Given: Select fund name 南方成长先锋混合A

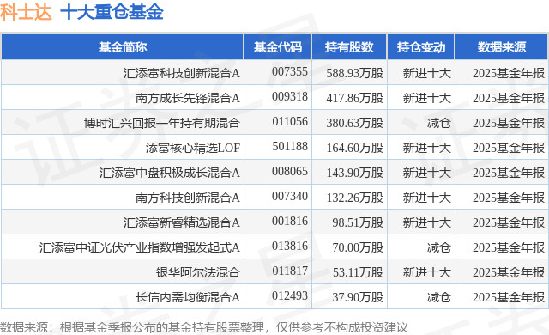Looking at the screenshot, I should [188, 98].
